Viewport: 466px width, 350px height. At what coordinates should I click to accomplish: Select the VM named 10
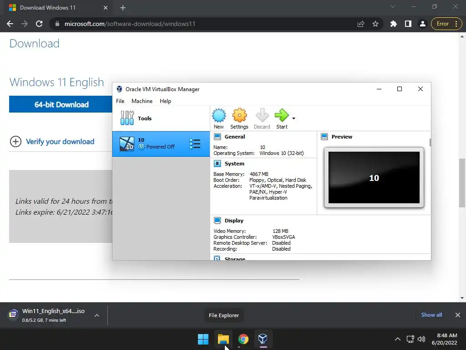tap(161, 144)
